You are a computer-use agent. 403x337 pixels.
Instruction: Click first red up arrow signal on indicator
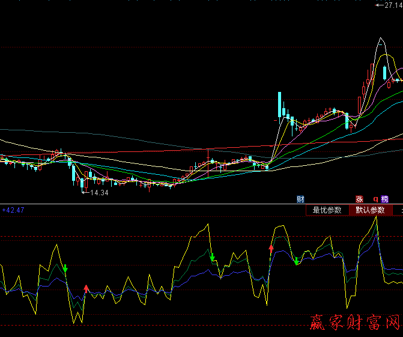86,289
